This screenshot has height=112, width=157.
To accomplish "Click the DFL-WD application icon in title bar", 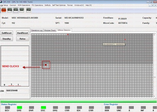I will [x=1, y=2].
